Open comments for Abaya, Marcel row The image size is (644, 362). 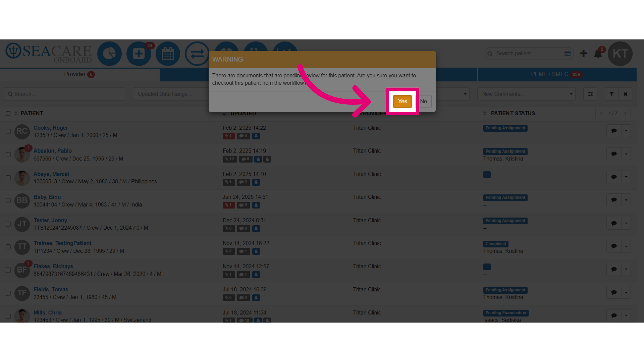click(614, 177)
